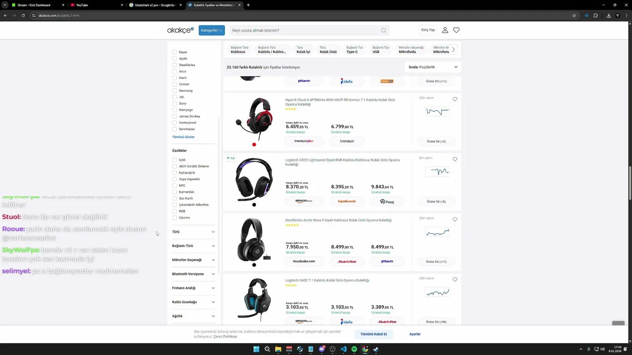Open Ürüne Git (+3) for HyperX Cloud II
The height and width of the screenshot is (355, 632).
pyautogui.click(x=436, y=142)
